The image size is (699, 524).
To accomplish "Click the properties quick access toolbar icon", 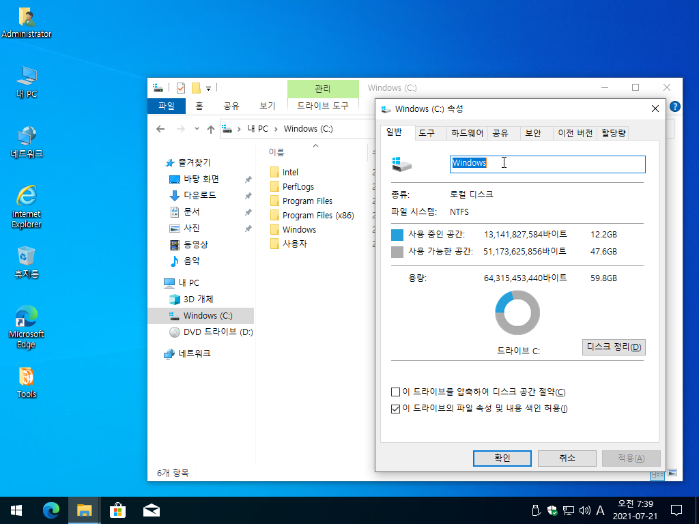I will tap(180, 88).
